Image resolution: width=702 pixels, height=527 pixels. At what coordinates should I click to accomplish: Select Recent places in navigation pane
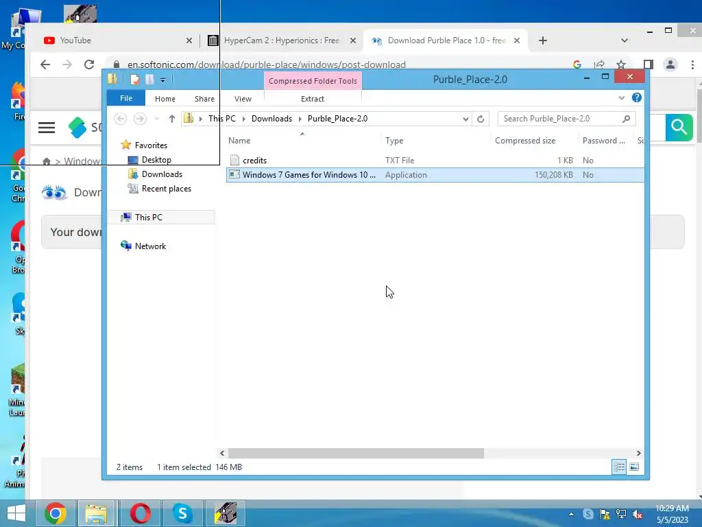[x=159, y=189]
